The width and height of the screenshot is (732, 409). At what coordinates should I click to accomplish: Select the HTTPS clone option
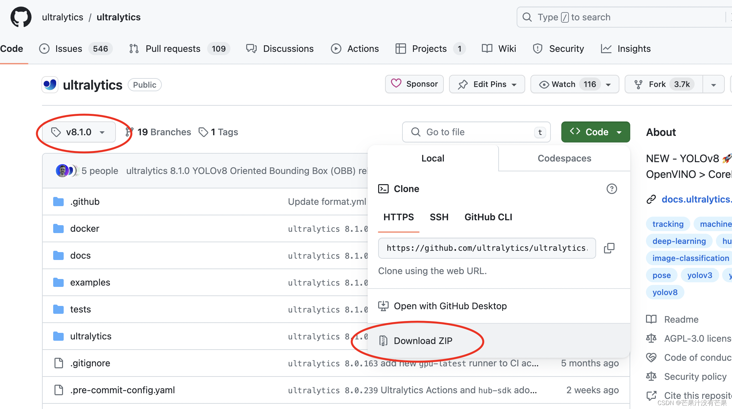[398, 217]
